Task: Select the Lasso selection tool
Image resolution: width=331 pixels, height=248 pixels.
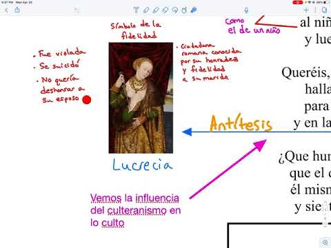Action: [x=175, y=10]
